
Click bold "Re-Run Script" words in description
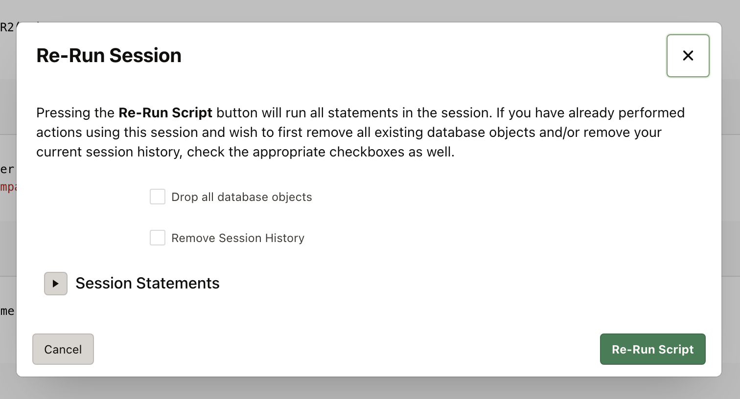click(165, 113)
